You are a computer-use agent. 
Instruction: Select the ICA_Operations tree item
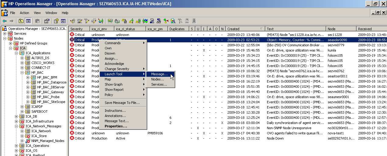[37, 146]
